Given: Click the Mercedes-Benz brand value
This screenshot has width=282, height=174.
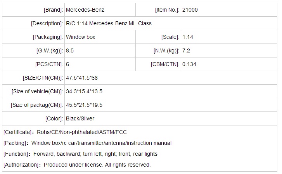Looking at the screenshot, I should tap(85, 10).
